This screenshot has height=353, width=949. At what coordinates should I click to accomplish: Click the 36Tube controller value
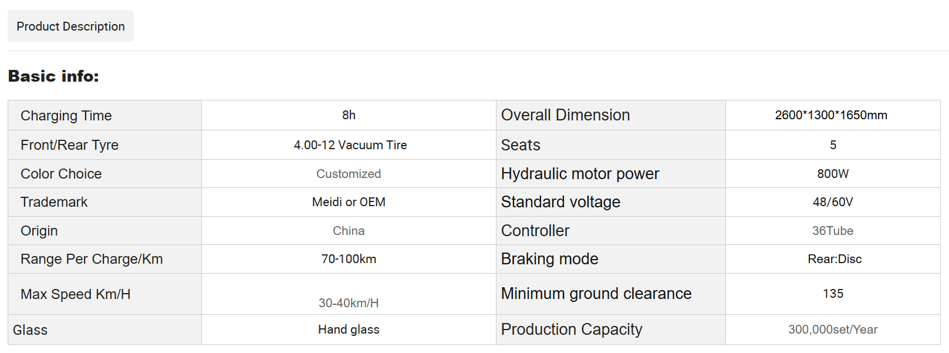click(832, 231)
